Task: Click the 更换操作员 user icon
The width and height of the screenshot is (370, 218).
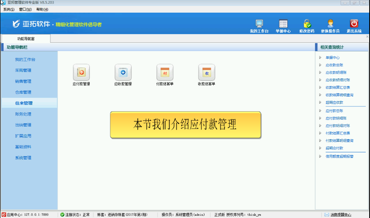Action: click(x=330, y=25)
